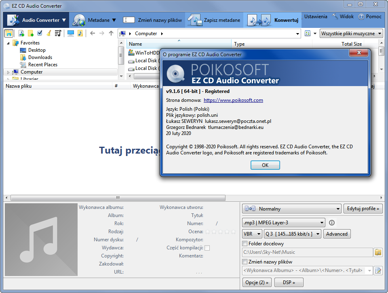Set the Ocena rating to first star
The width and height of the screenshot is (388, 293).
coord(208,232)
